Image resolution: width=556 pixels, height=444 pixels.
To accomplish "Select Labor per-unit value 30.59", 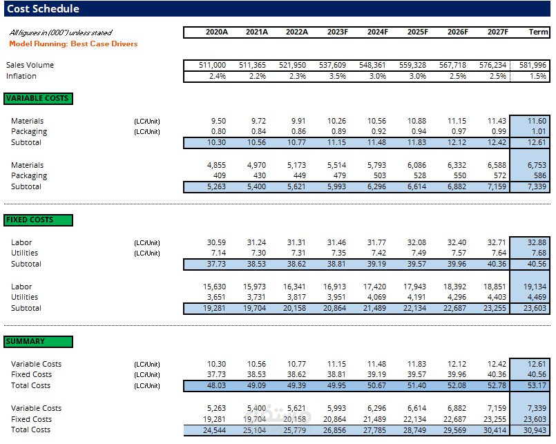I will coord(216,243).
